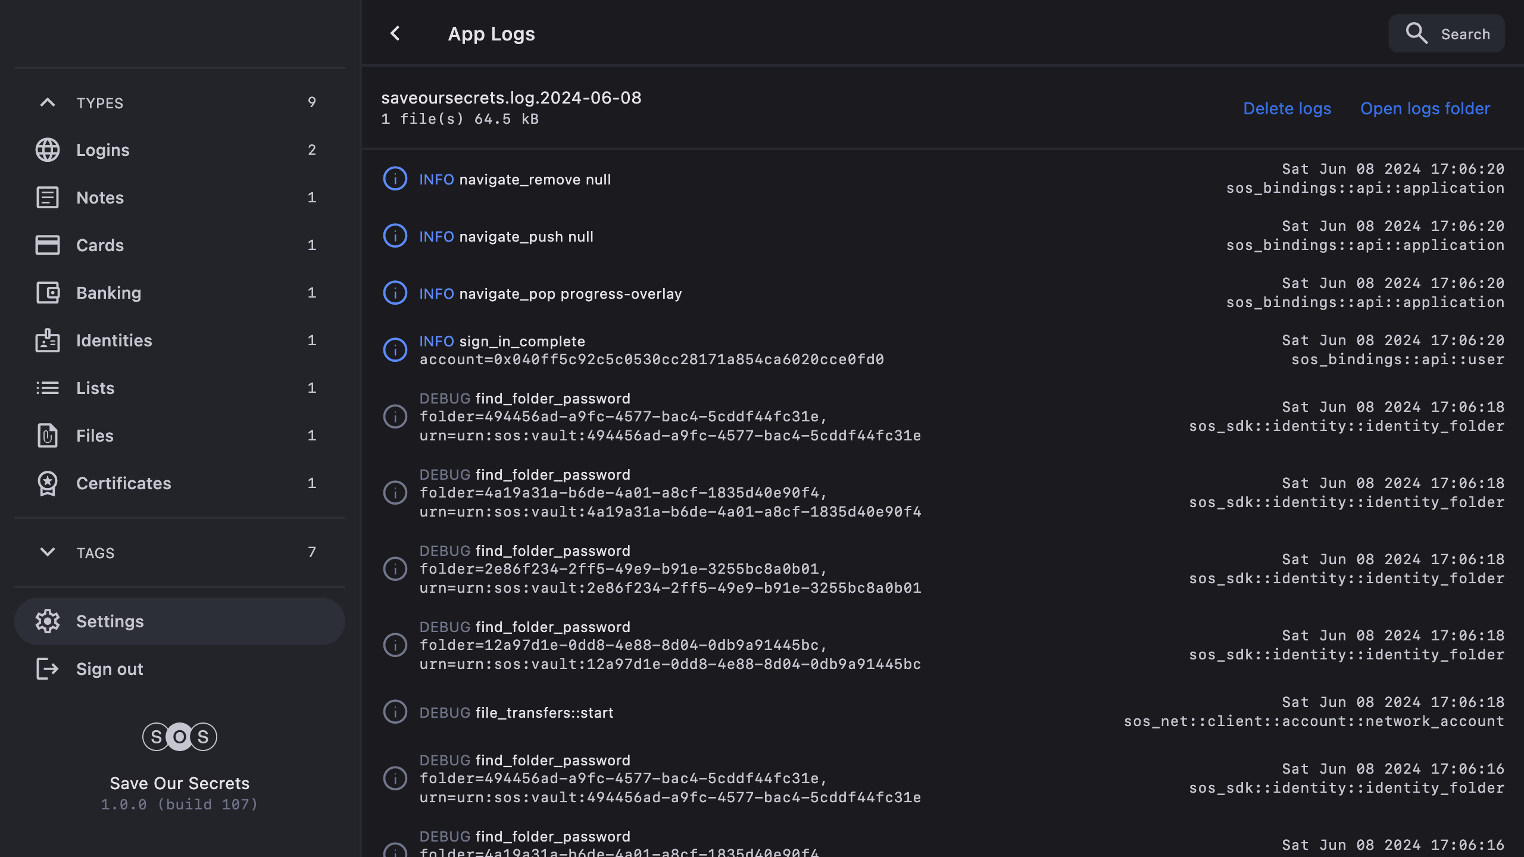Viewport: 1524px width, 857px height.
Task: Click the Certificates ribbon icon
Action: pyautogui.click(x=48, y=483)
